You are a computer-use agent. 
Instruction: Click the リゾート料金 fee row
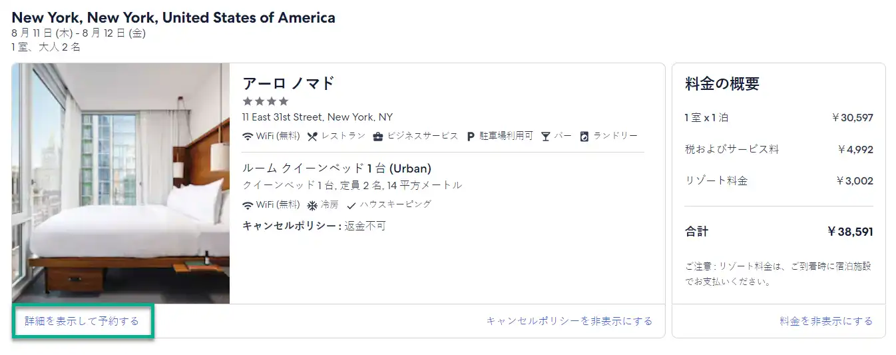779,180
